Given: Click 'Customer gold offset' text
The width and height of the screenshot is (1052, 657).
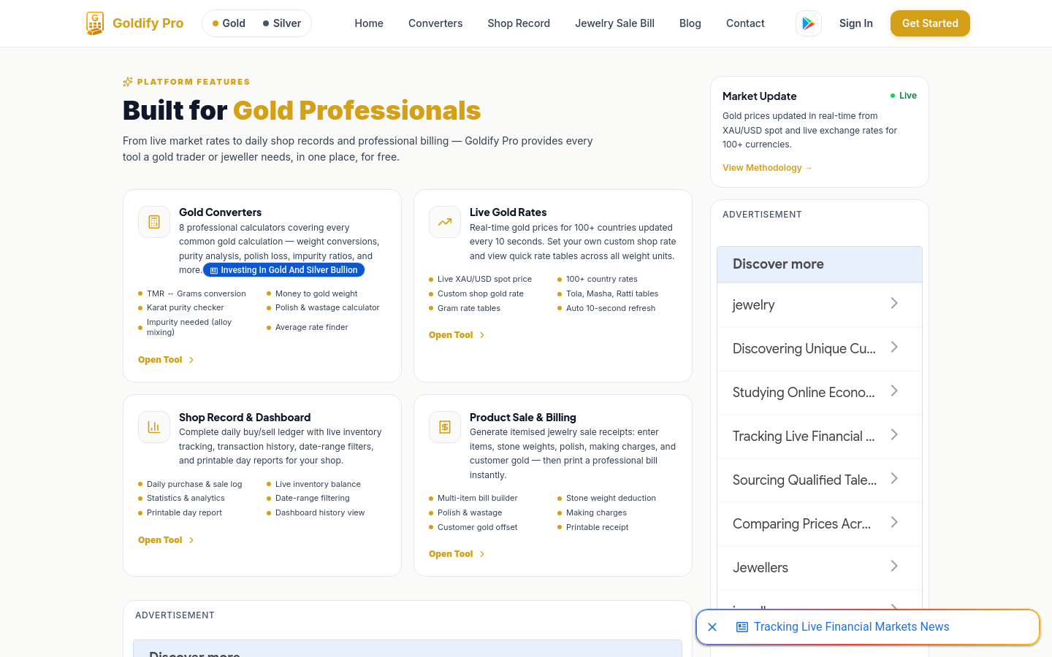Looking at the screenshot, I should (477, 528).
